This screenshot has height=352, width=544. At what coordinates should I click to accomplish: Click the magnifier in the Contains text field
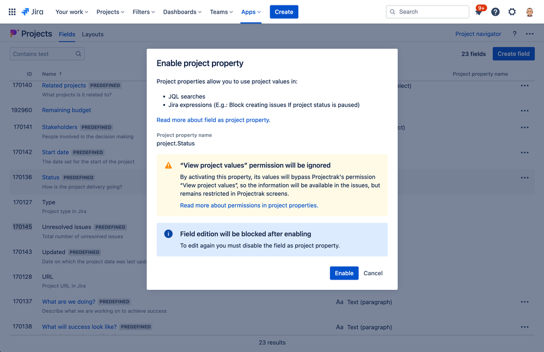pyautogui.click(x=78, y=53)
